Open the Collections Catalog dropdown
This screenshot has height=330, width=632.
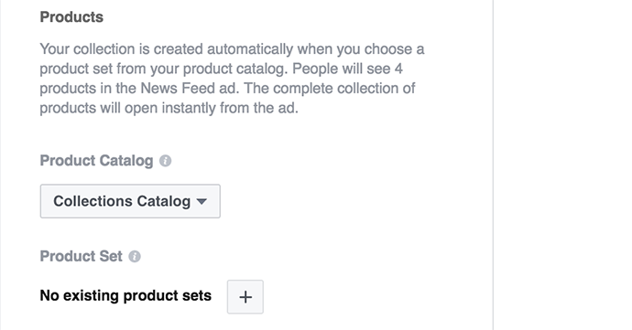tap(130, 201)
